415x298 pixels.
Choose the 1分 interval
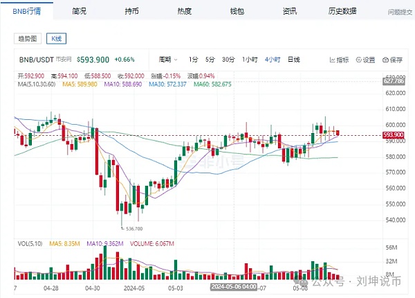(x=193, y=60)
